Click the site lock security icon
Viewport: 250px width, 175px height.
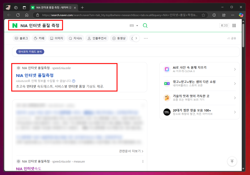tap(38, 15)
